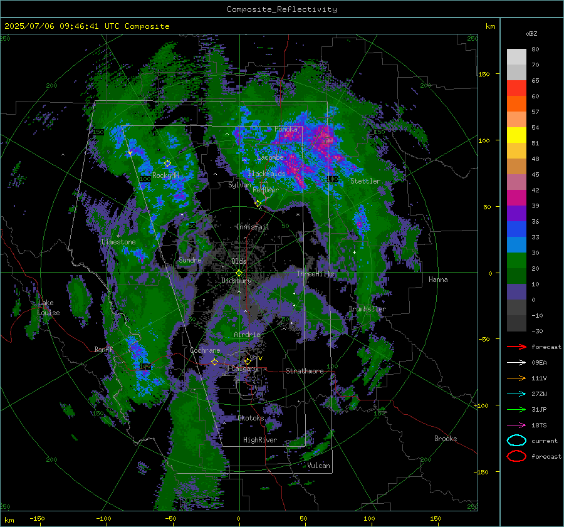This screenshot has width=564, height=527.
Task: Click the Blackfalds city label
Action: (x=266, y=174)
